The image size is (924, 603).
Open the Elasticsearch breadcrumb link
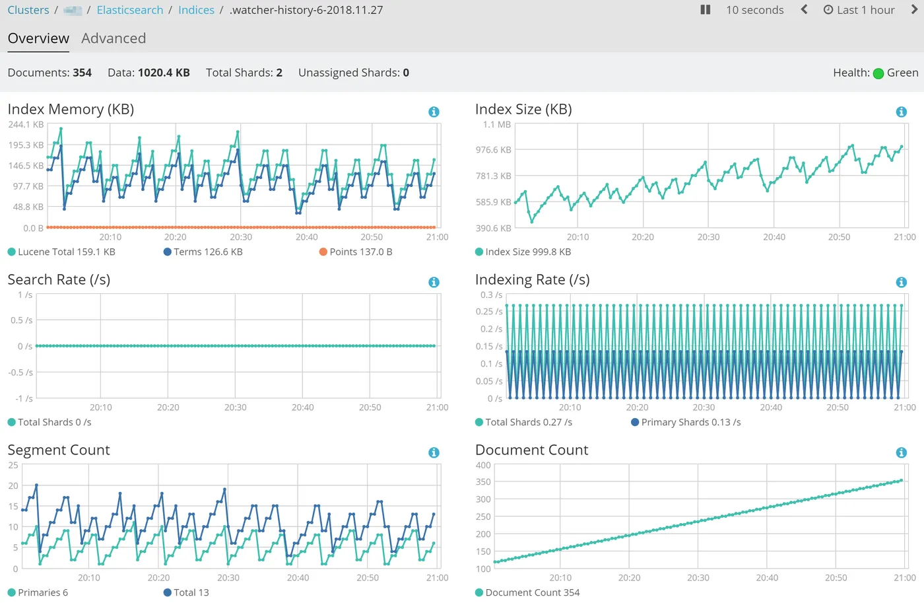pos(130,10)
